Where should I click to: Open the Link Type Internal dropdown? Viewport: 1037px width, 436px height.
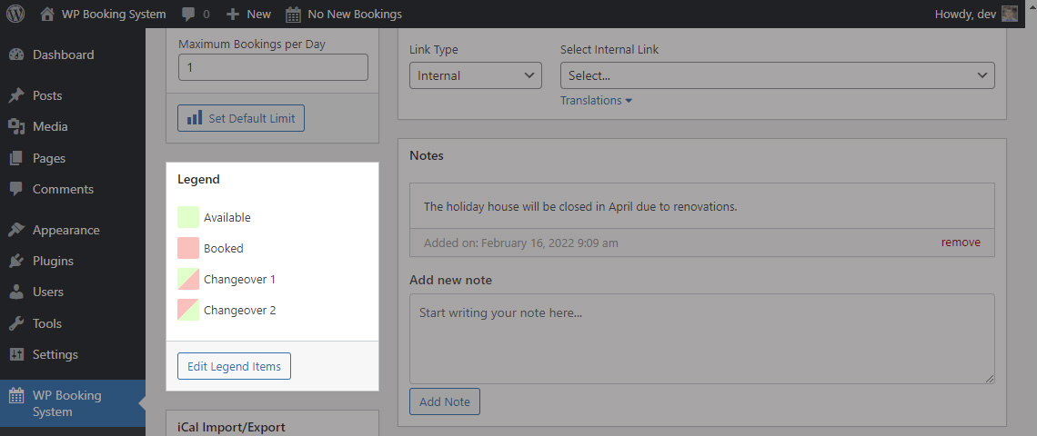point(476,75)
